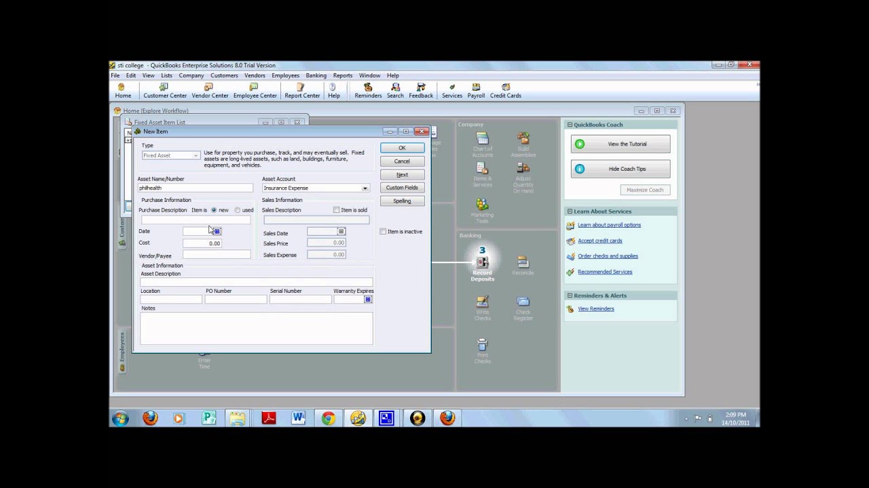Open the Asset Account dropdown
The width and height of the screenshot is (869, 488).
tap(365, 188)
